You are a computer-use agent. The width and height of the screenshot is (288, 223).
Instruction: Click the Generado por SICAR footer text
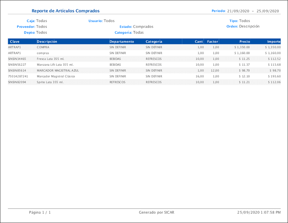pyautogui.click(x=156, y=213)
